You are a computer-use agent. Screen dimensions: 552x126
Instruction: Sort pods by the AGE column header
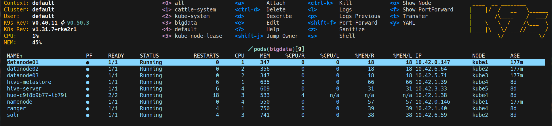pyautogui.click(x=515, y=56)
